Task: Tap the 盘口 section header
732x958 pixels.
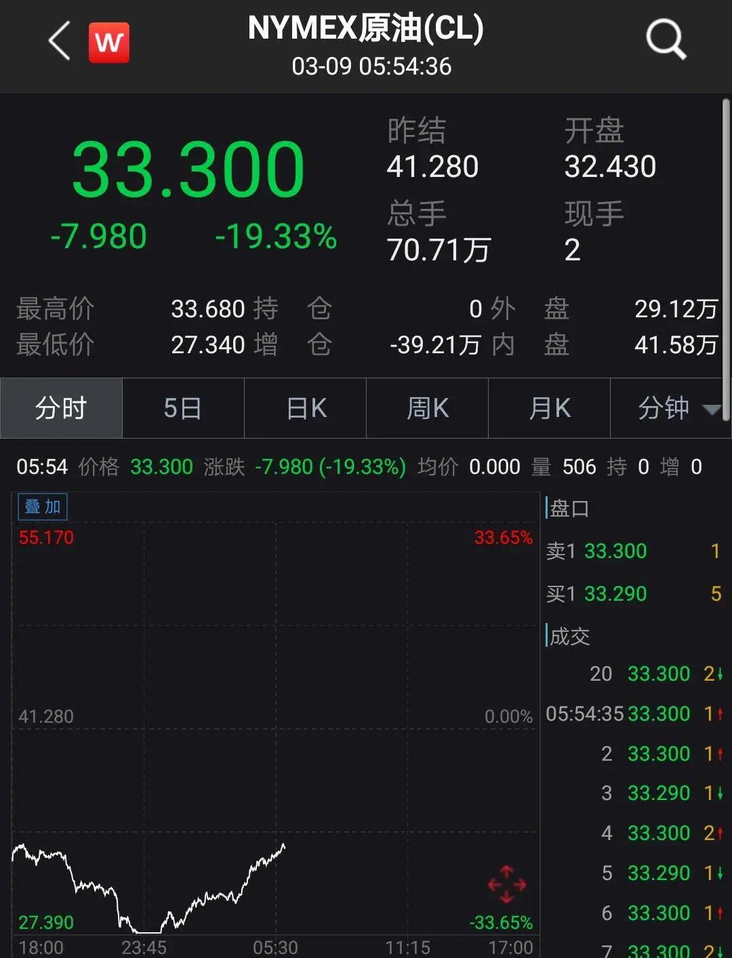Action: pyautogui.click(x=568, y=508)
